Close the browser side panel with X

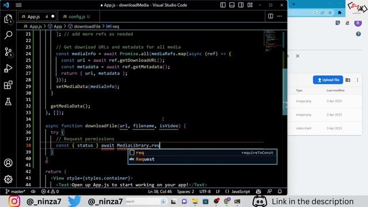coord(297,56)
